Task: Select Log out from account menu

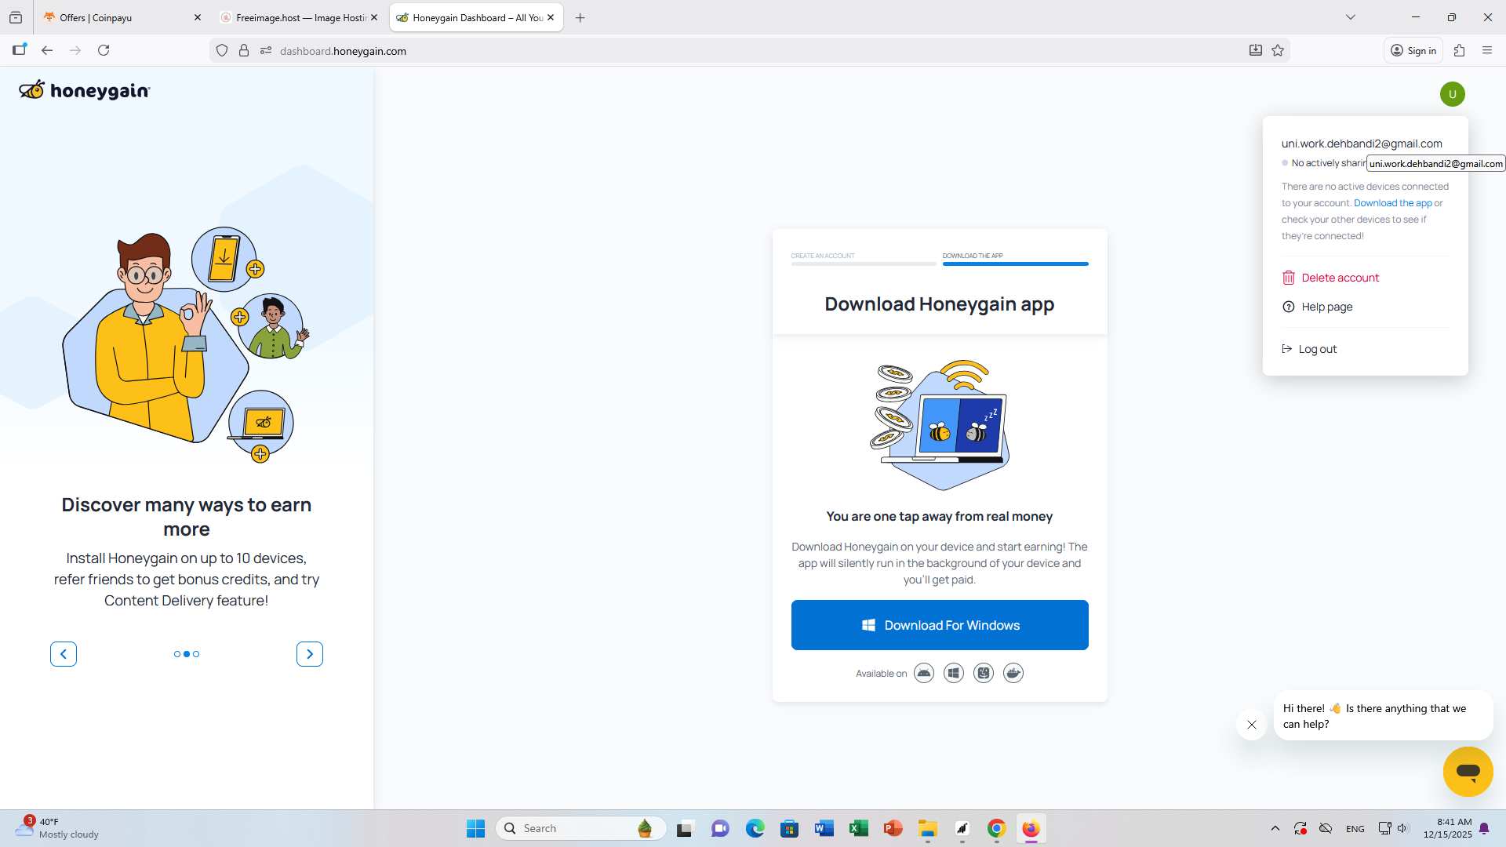Action: [1309, 349]
